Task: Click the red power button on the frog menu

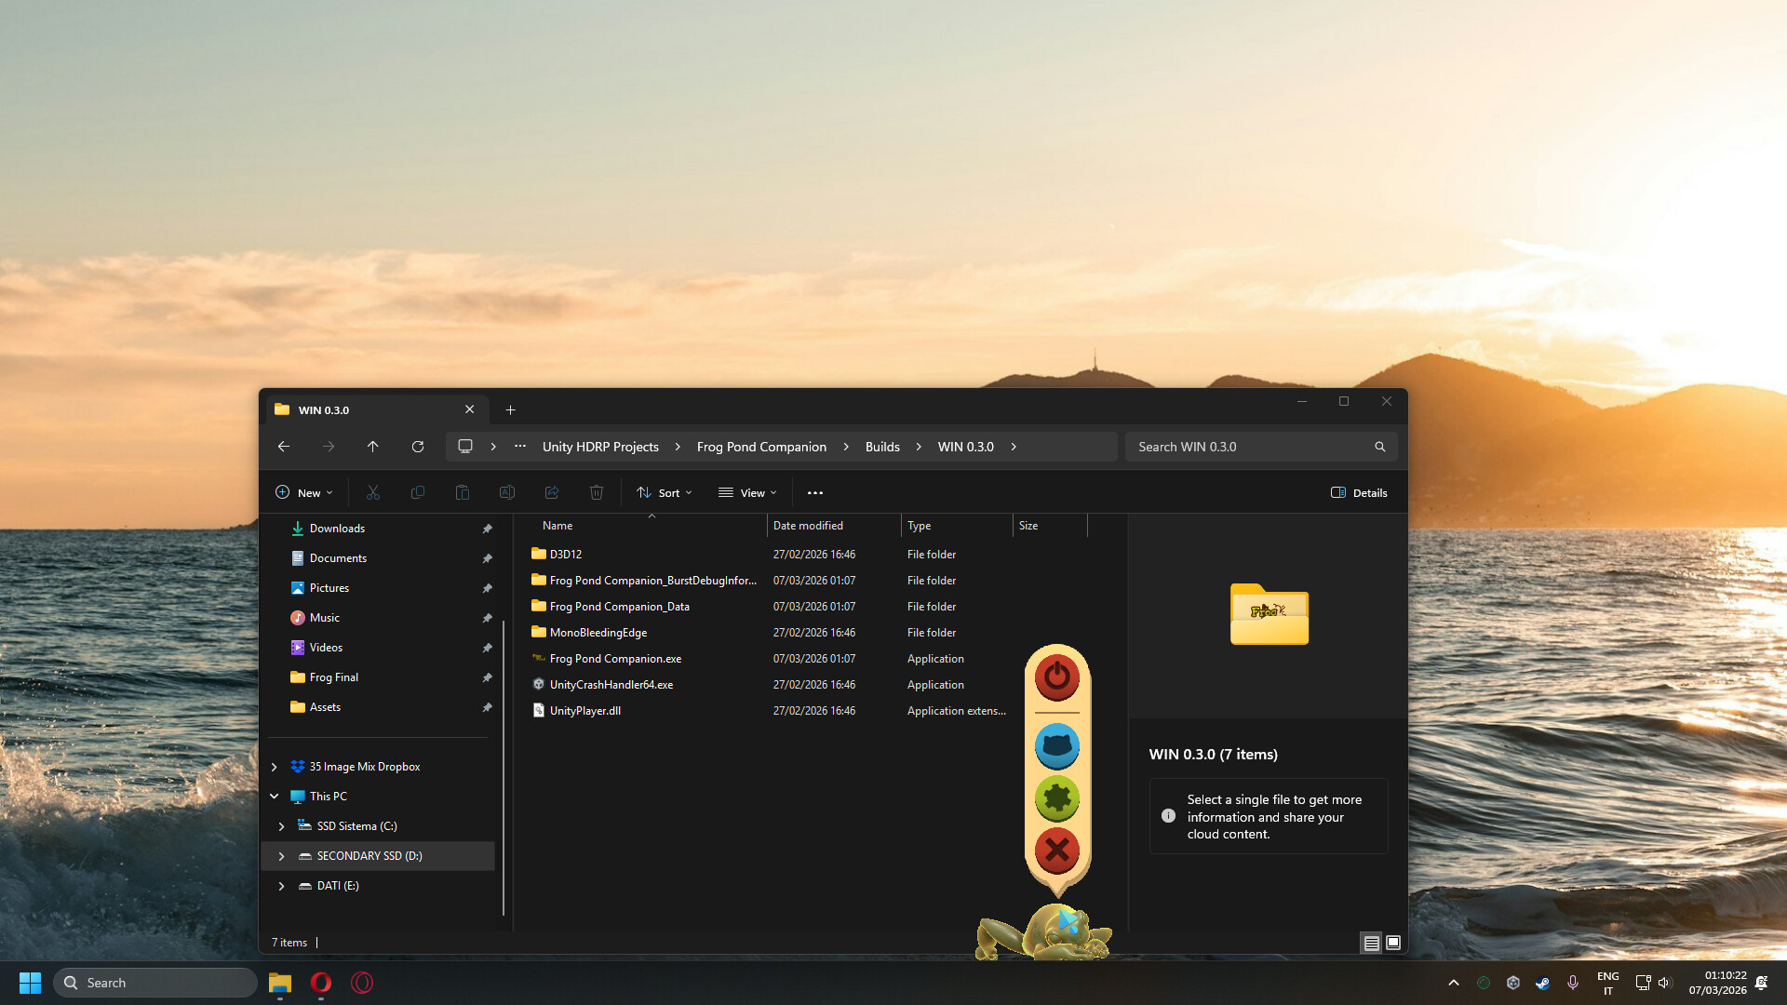Action: [x=1056, y=677]
